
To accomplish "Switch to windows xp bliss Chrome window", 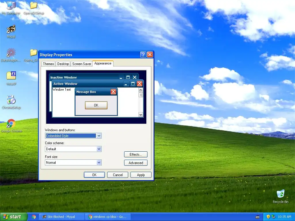I will [107, 217].
